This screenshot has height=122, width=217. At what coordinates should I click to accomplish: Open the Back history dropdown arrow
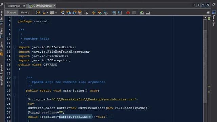(x=47, y=13)
